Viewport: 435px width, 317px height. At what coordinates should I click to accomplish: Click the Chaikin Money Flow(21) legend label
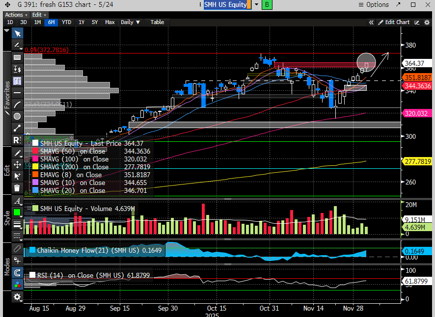point(99,250)
